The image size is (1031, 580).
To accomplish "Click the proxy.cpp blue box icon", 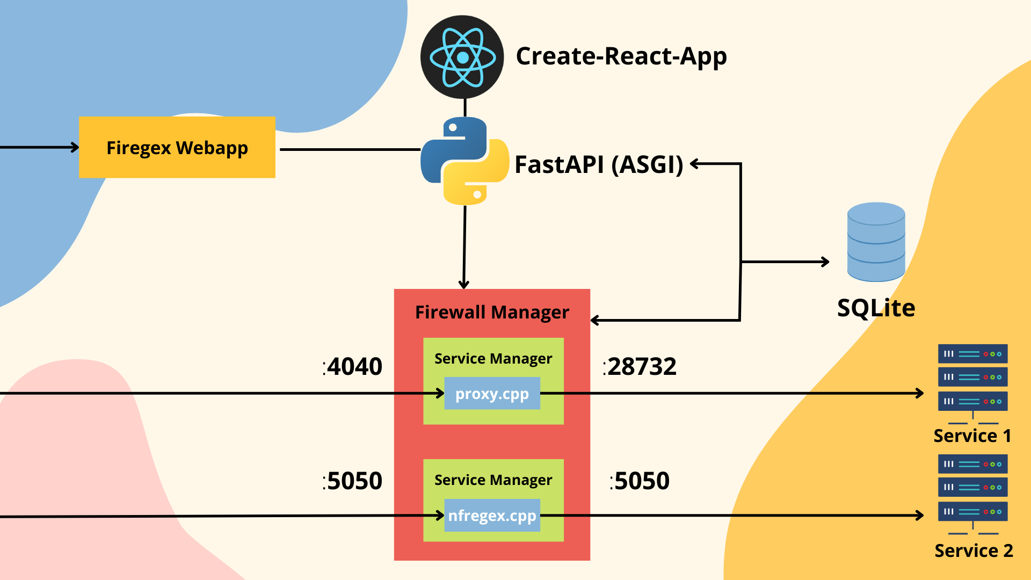I will [x=492, y=393].
